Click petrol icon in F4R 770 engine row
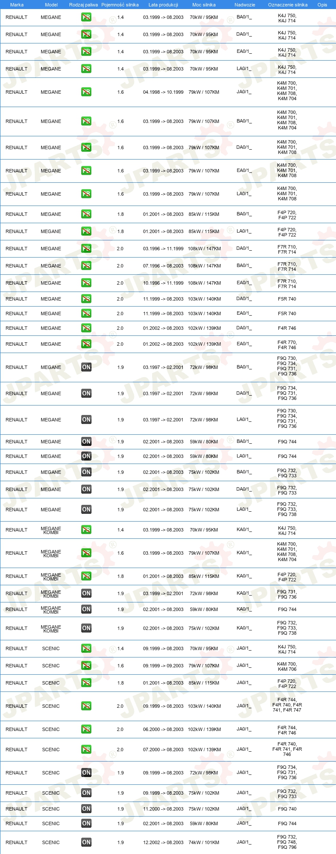Screen dimensions: 336x854 point(86,344)
